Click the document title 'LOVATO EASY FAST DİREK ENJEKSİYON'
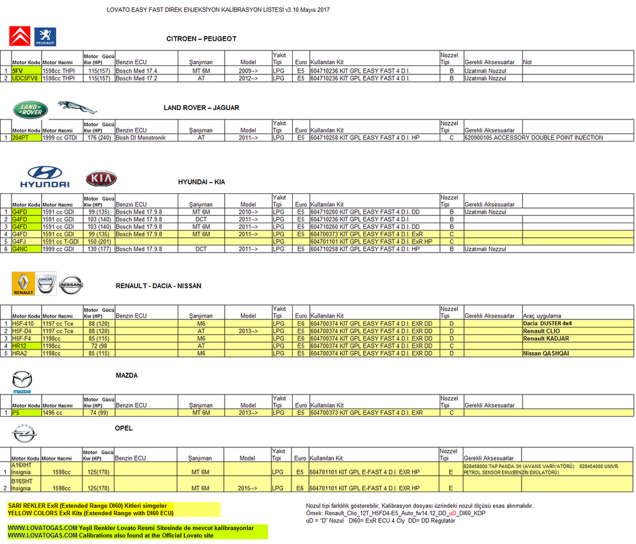The image size is (636, 544). coord(218,10)
